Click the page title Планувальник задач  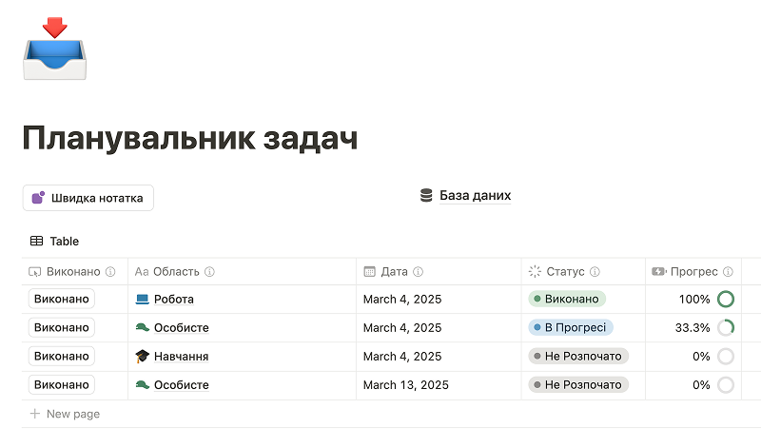pos(190,138)
